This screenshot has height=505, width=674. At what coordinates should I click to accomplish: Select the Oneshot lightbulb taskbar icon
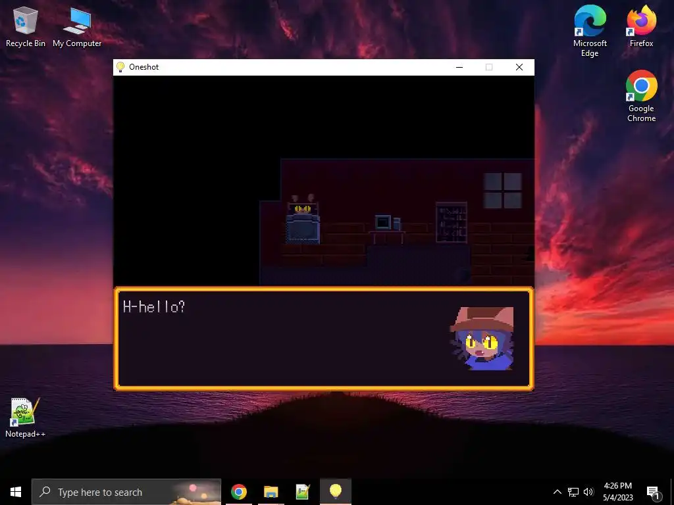click(335, 492)
